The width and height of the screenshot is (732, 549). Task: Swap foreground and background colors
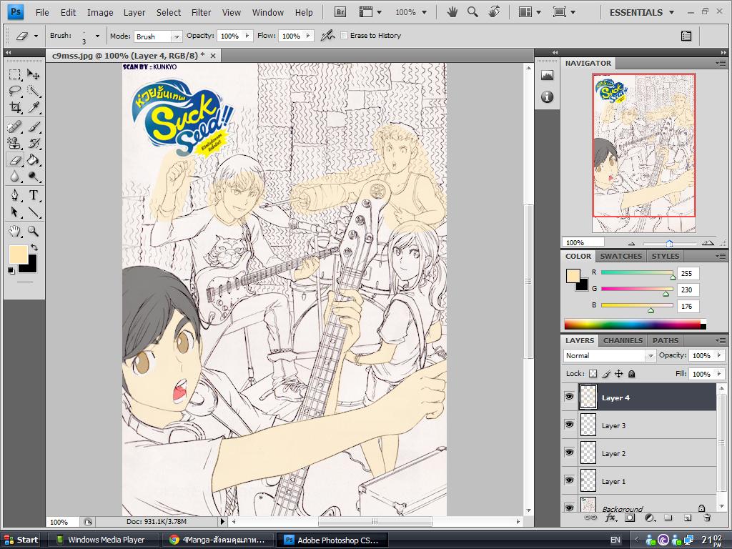pos(34,247)
